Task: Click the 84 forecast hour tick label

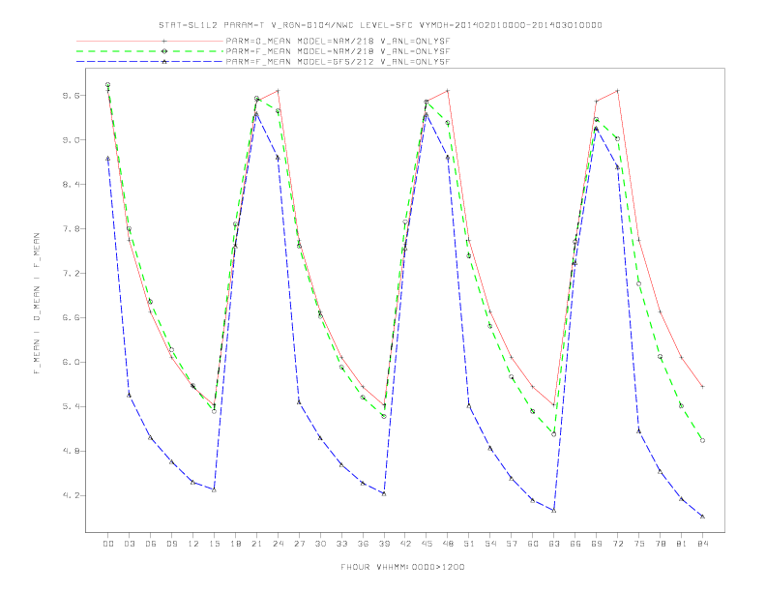Action: coord(703,544)
